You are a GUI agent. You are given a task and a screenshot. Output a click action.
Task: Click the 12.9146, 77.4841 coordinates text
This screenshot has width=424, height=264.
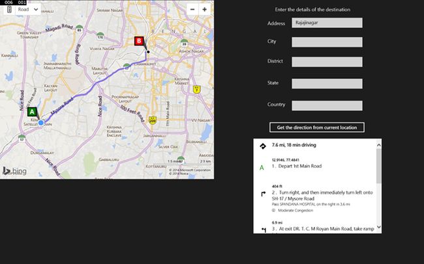pyautogui.click(x=285, y=160)
